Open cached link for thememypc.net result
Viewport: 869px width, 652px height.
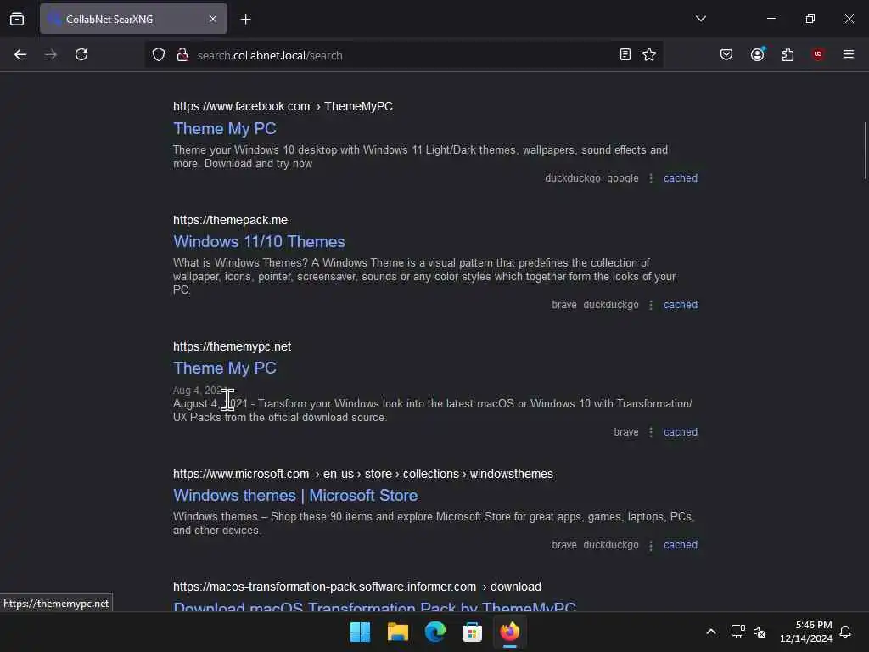[x=681, y=432]
